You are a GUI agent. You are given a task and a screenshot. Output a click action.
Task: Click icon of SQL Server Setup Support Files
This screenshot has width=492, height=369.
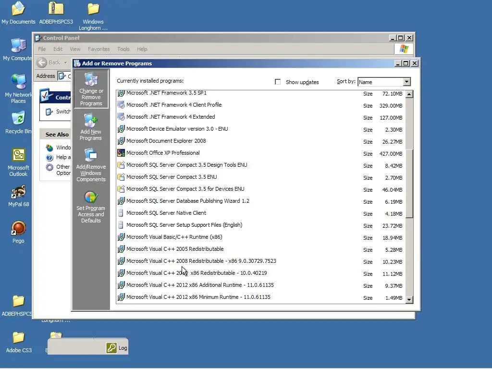click(x=121, y=225)
